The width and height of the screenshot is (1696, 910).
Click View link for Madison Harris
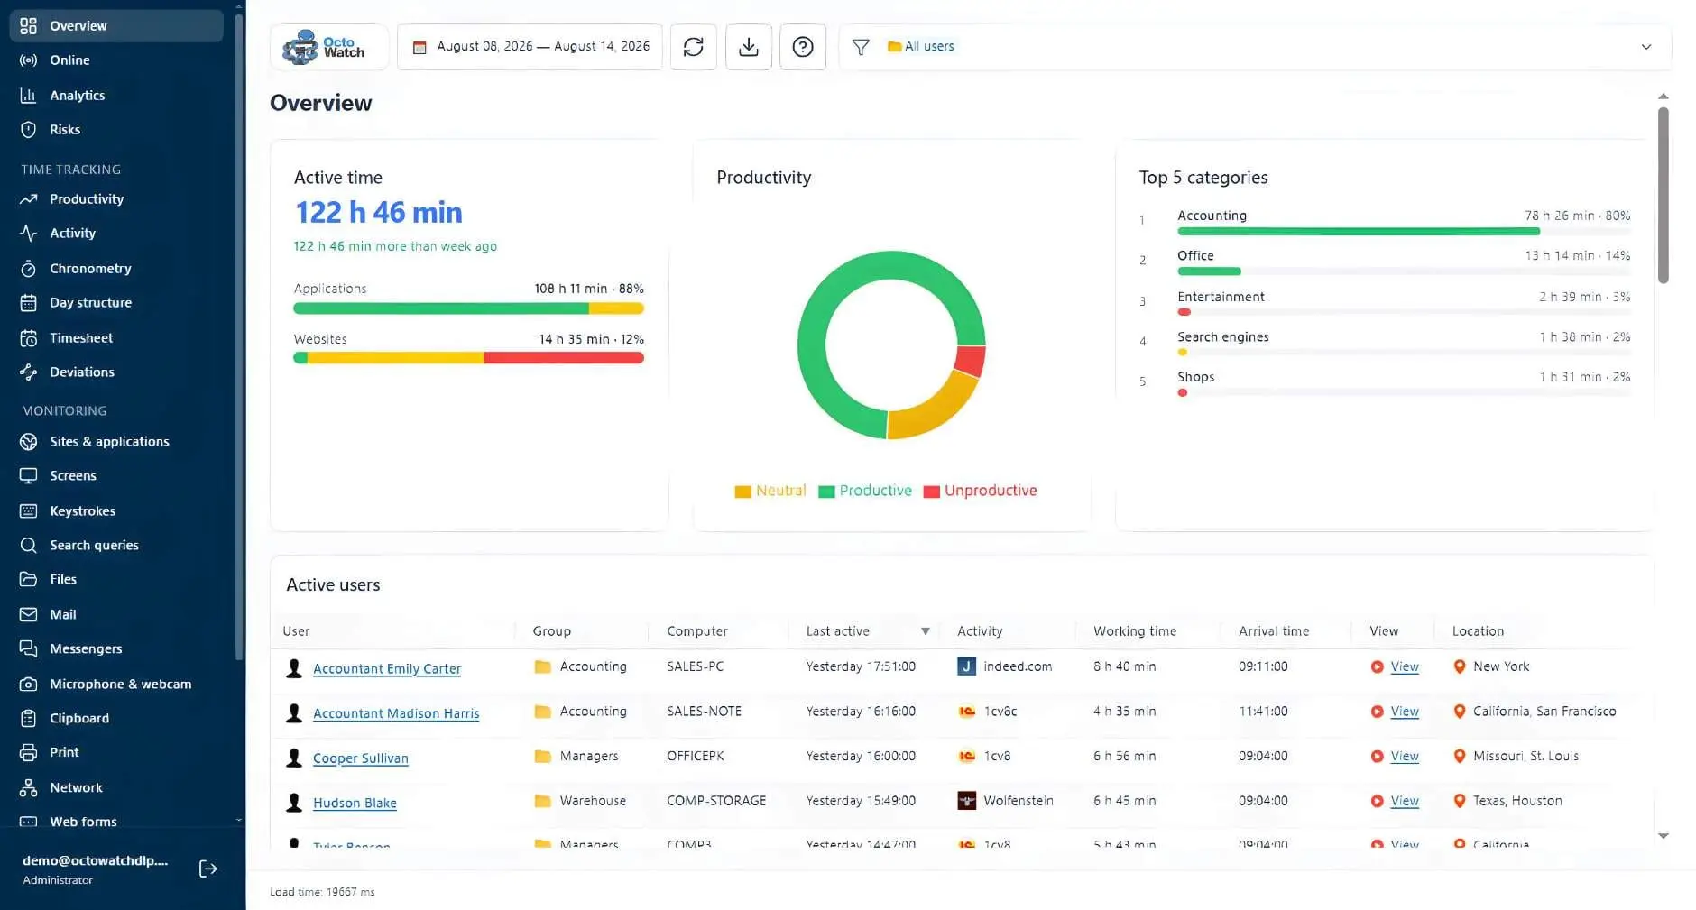[x=1405, y=712]
